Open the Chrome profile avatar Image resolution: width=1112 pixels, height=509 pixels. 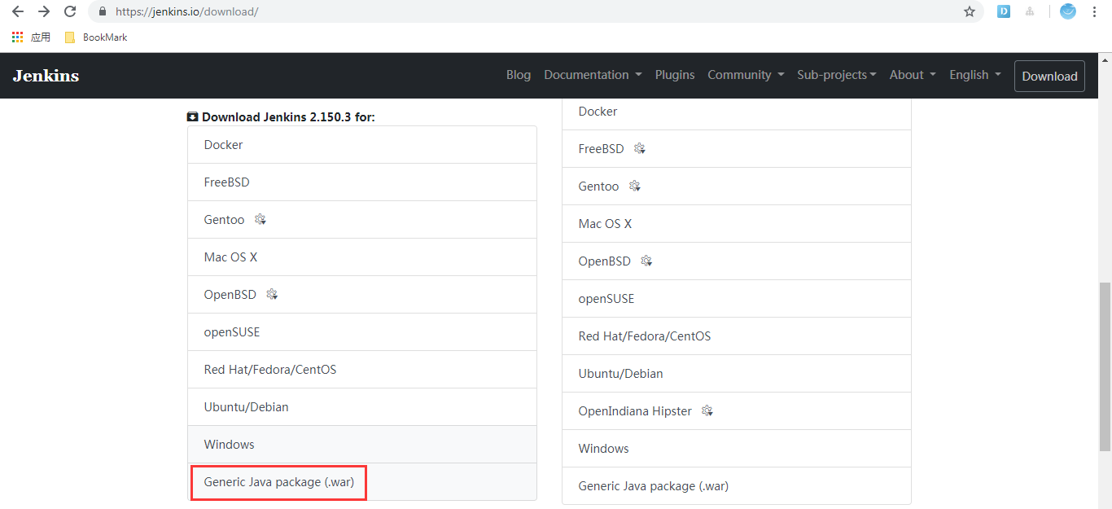pos(1068,11)
